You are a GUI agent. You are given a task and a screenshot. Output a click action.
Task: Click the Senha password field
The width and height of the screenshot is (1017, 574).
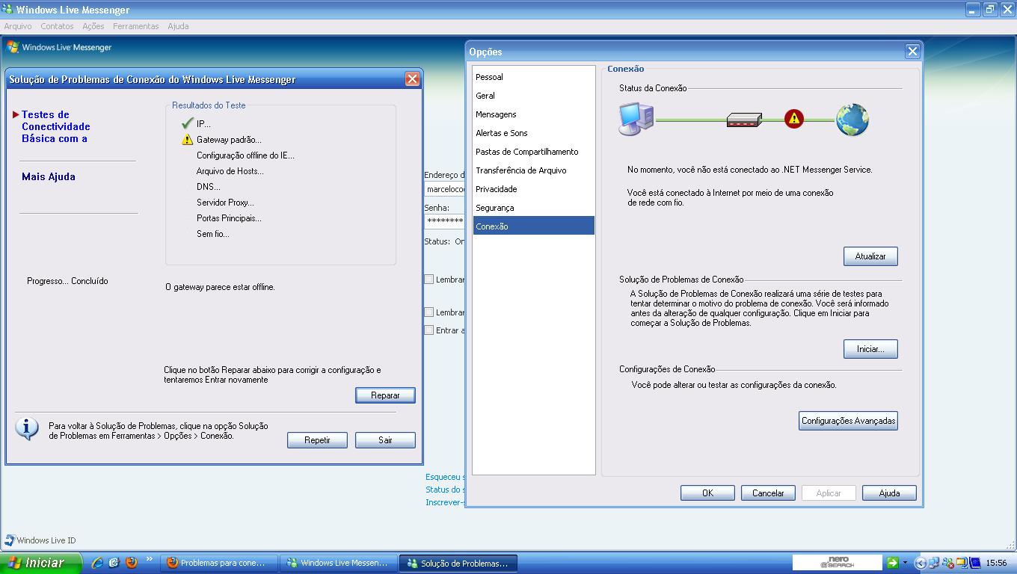444,221
